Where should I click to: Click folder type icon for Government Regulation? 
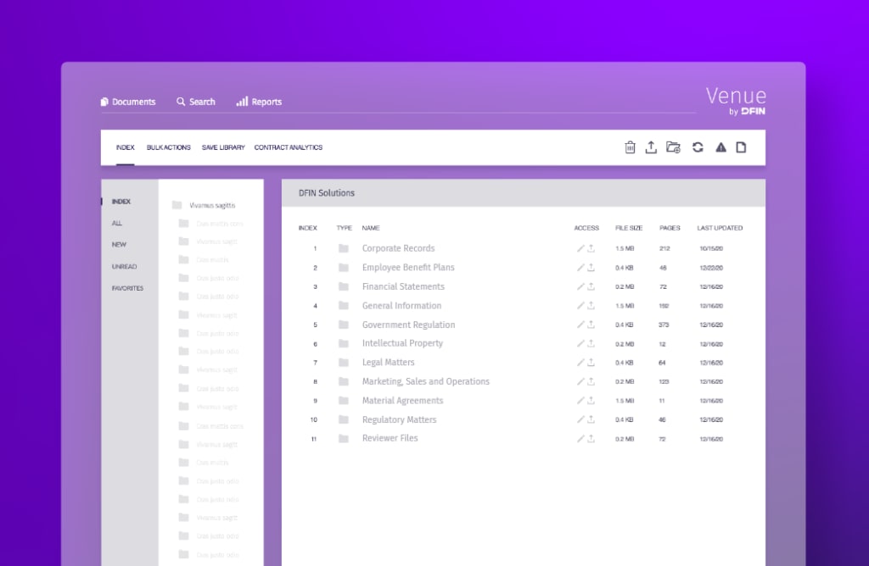pyautogui.click(x=344, y=325)
